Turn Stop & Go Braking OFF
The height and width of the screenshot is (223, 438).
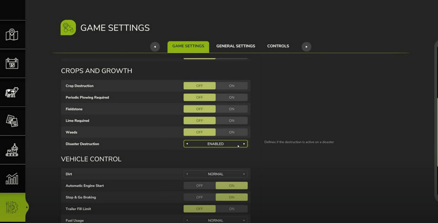pyautogui.click(x=199, y=197)
